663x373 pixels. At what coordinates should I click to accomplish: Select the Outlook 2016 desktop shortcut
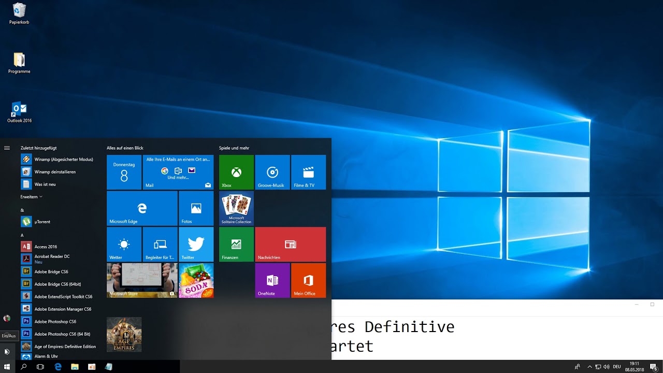coord(19,112)
